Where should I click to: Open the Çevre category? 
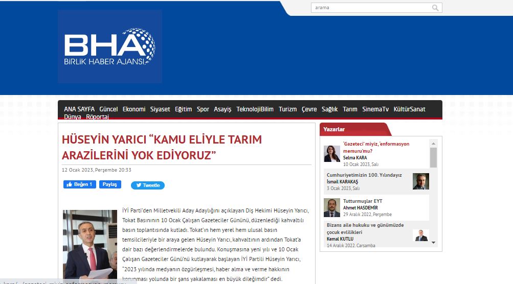click(x=309, y=109)
